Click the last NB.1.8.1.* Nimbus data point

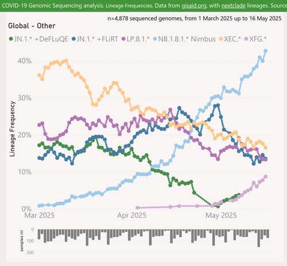point(266,51)
